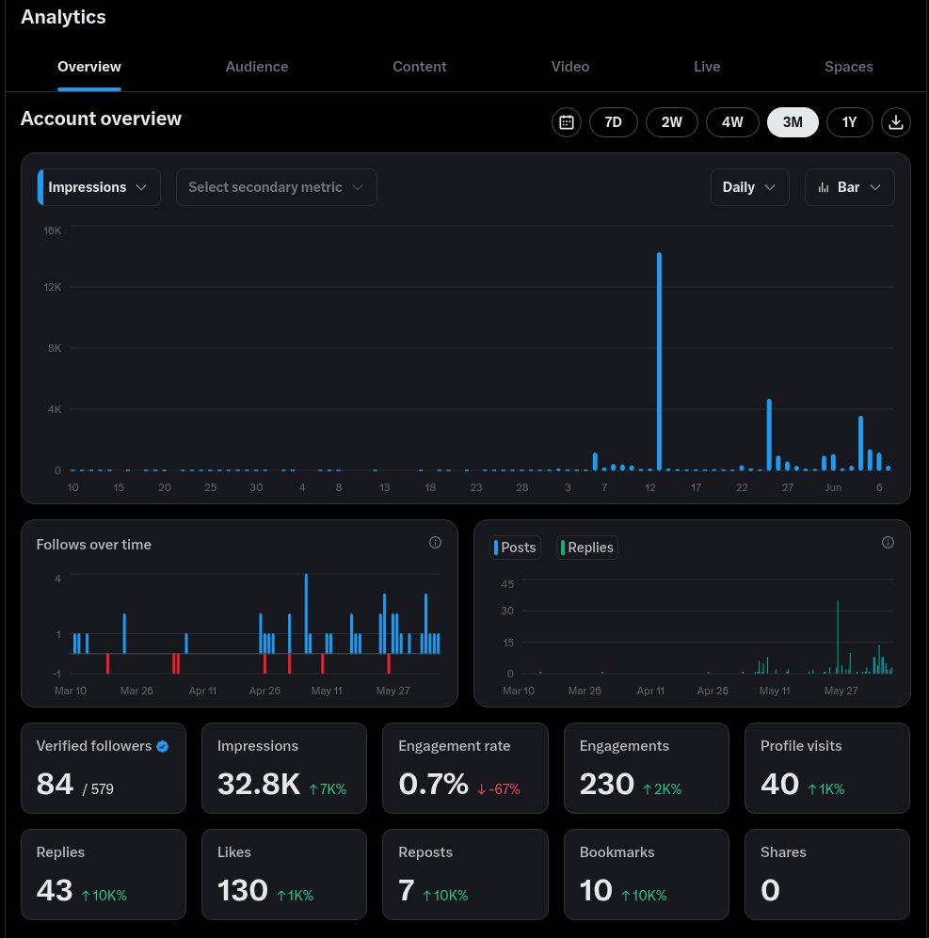Click the 7K% impressions change

[x=328, y=789]
